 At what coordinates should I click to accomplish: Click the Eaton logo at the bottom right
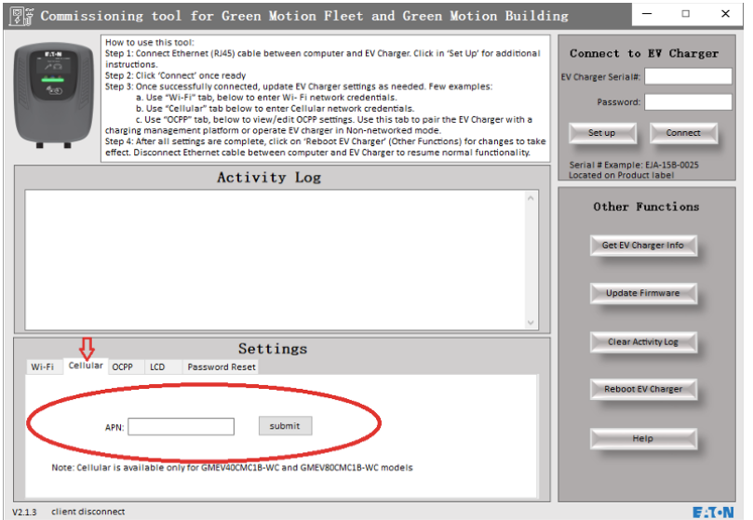click(x=713, y=512)
